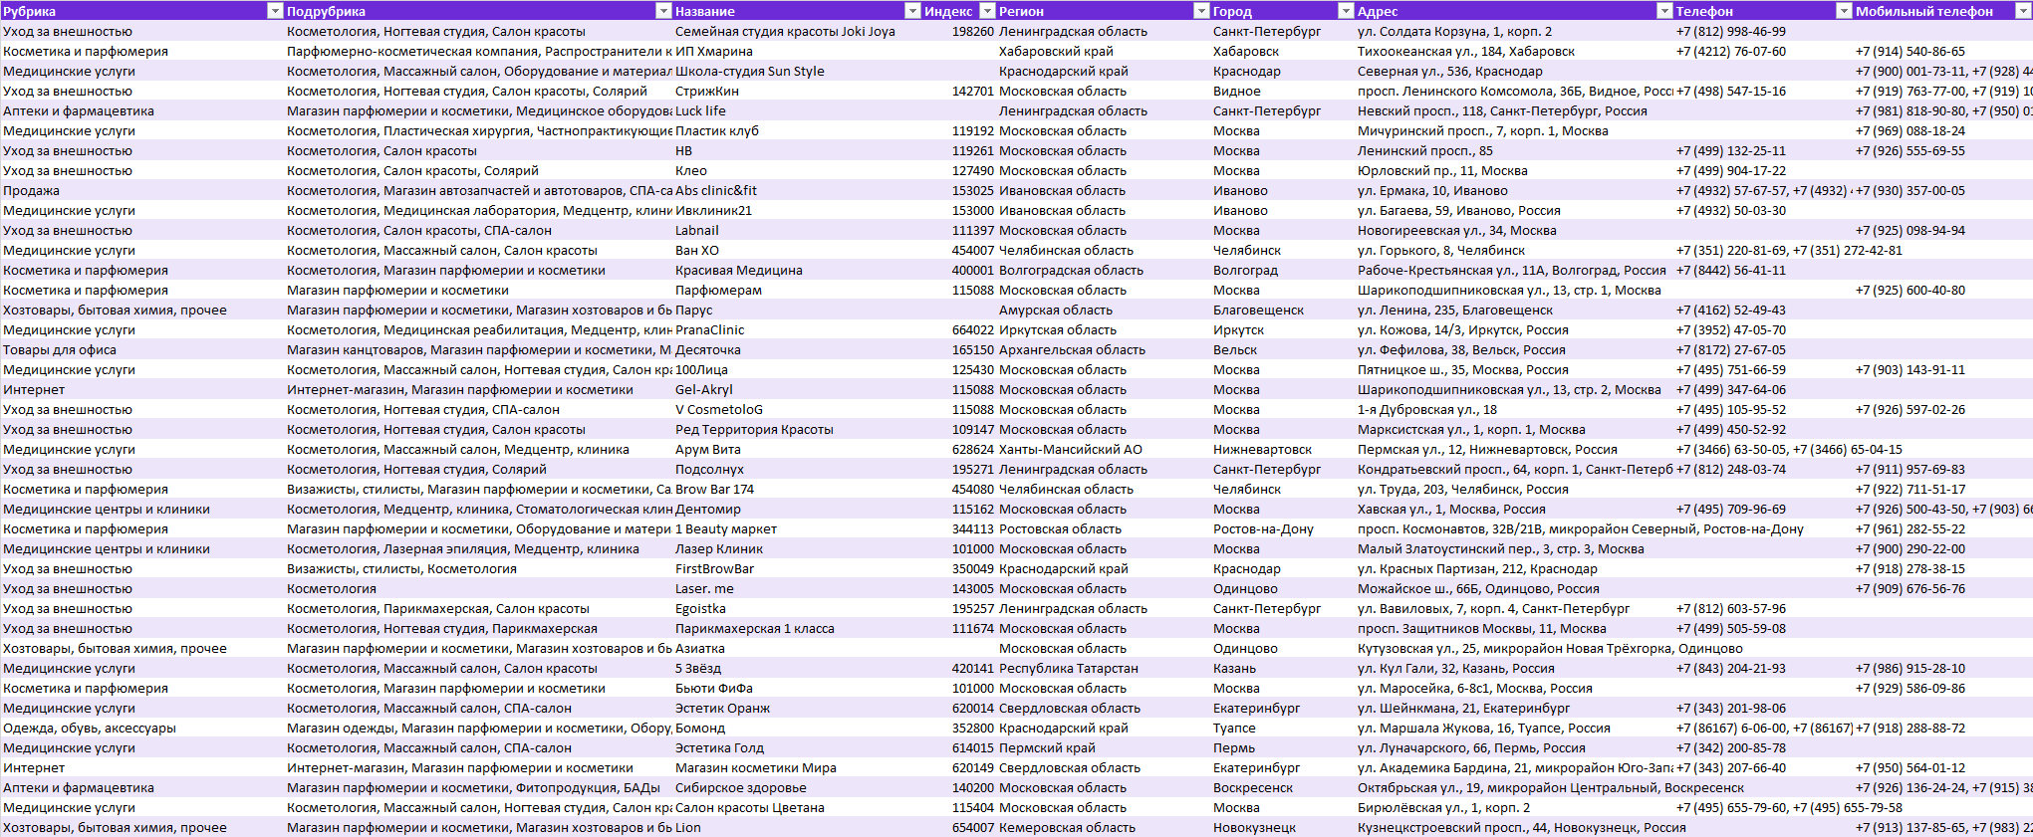The height and width of the screenshot is (837, 2033).
Task: Select the city cell "Туапсе"
Action: tap(1283, 728)
